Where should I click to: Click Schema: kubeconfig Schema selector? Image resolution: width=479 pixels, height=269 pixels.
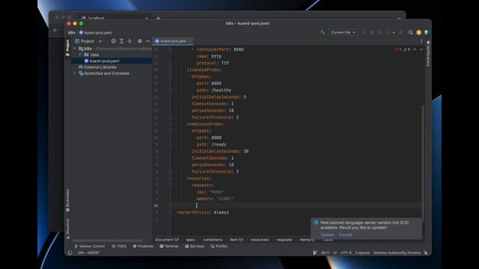397,253
